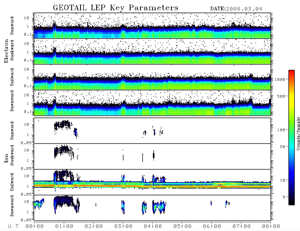Image resolution: width=300 pixels, height=231 pixels.
Task: Click the GEOTAIL LEP Key Parameters title
Action: tap(116, 8)
